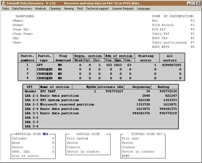Click the empty LBA 3-2 row
This screenshot has width=202, height=163.
click(x=101, y=118)
